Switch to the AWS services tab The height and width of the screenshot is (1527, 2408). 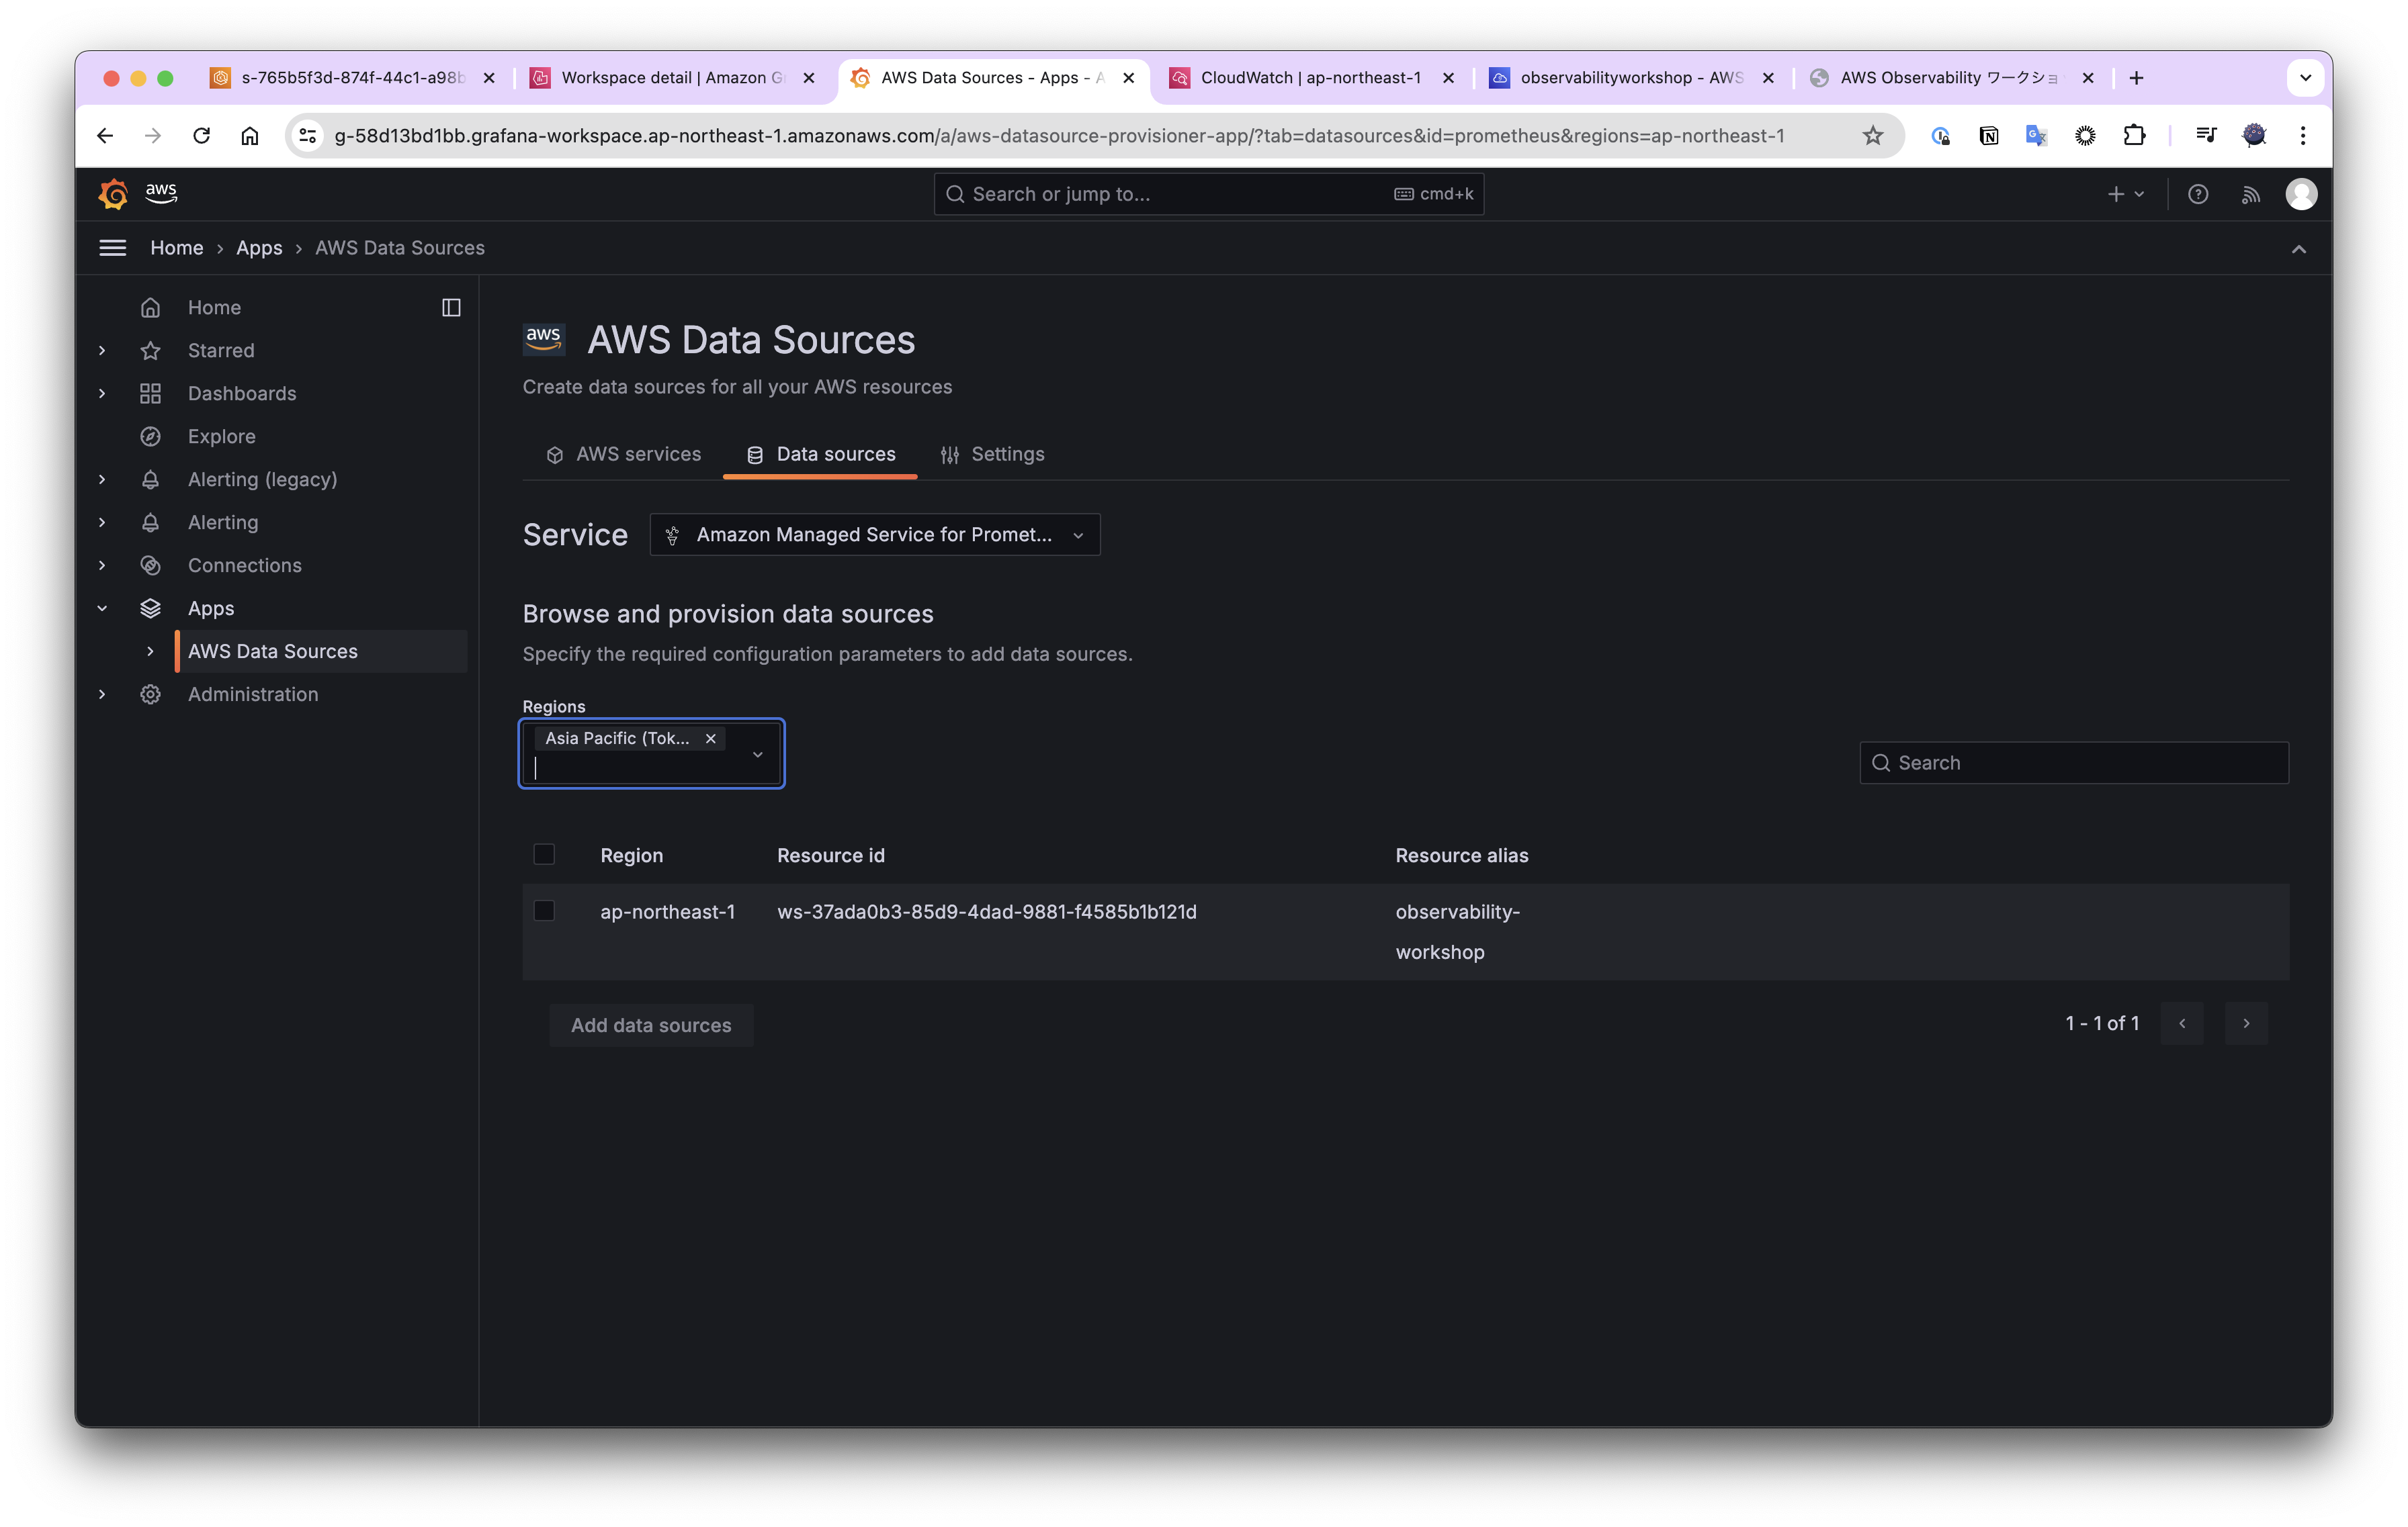624,455
